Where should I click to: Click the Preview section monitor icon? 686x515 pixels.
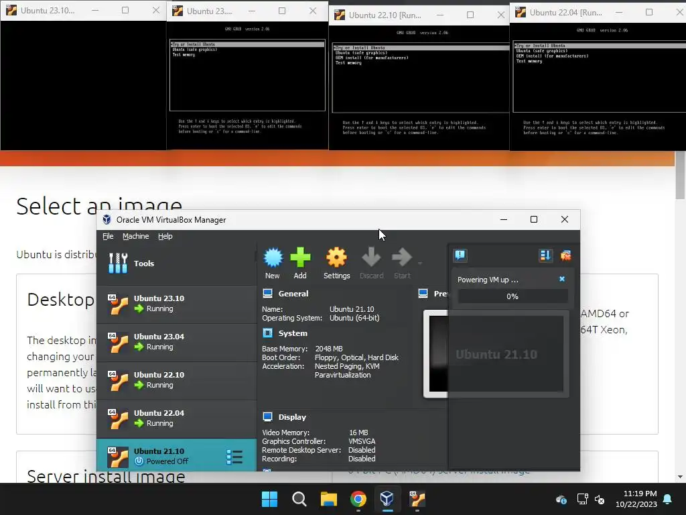pyautogui.click(x=423, y=294)
